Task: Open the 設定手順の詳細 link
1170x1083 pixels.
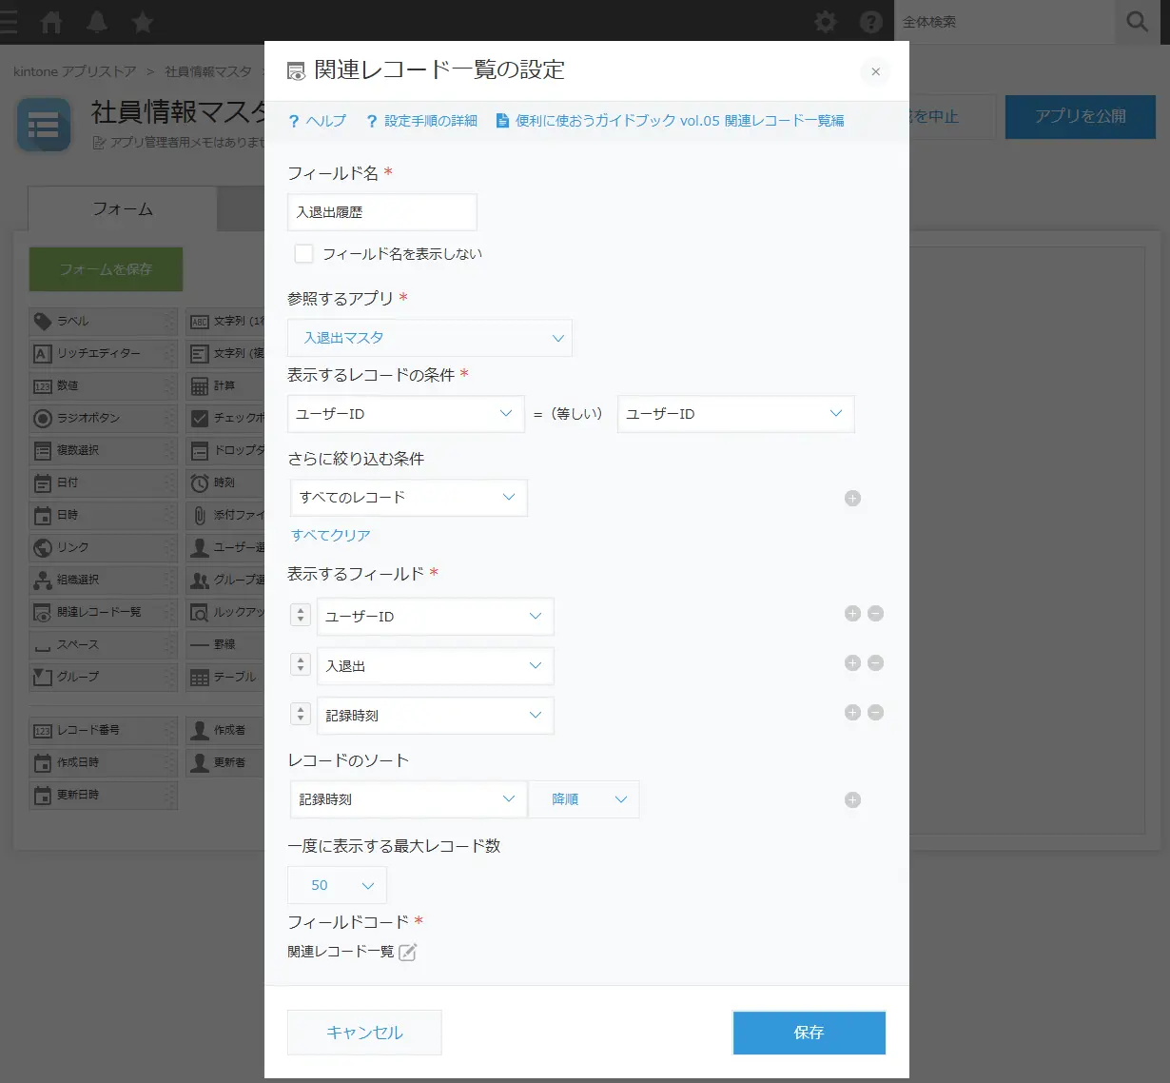Action: [422, 121]
